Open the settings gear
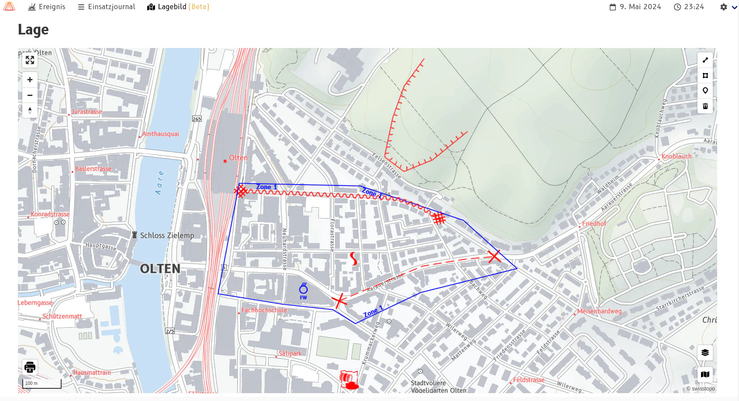Screen dimensions: 739x401 coord(723,7)
